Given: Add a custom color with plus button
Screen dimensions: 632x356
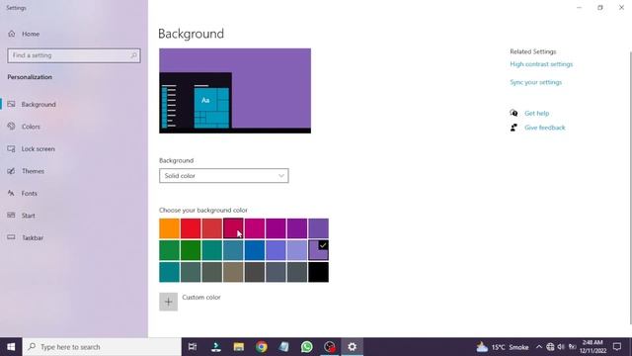Looking at the screenshot, I should [169, 302].
